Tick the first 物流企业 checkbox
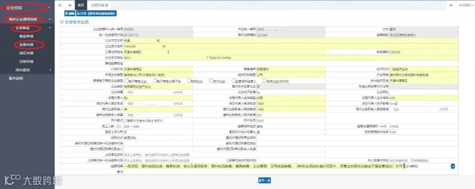 coord(189,81)
